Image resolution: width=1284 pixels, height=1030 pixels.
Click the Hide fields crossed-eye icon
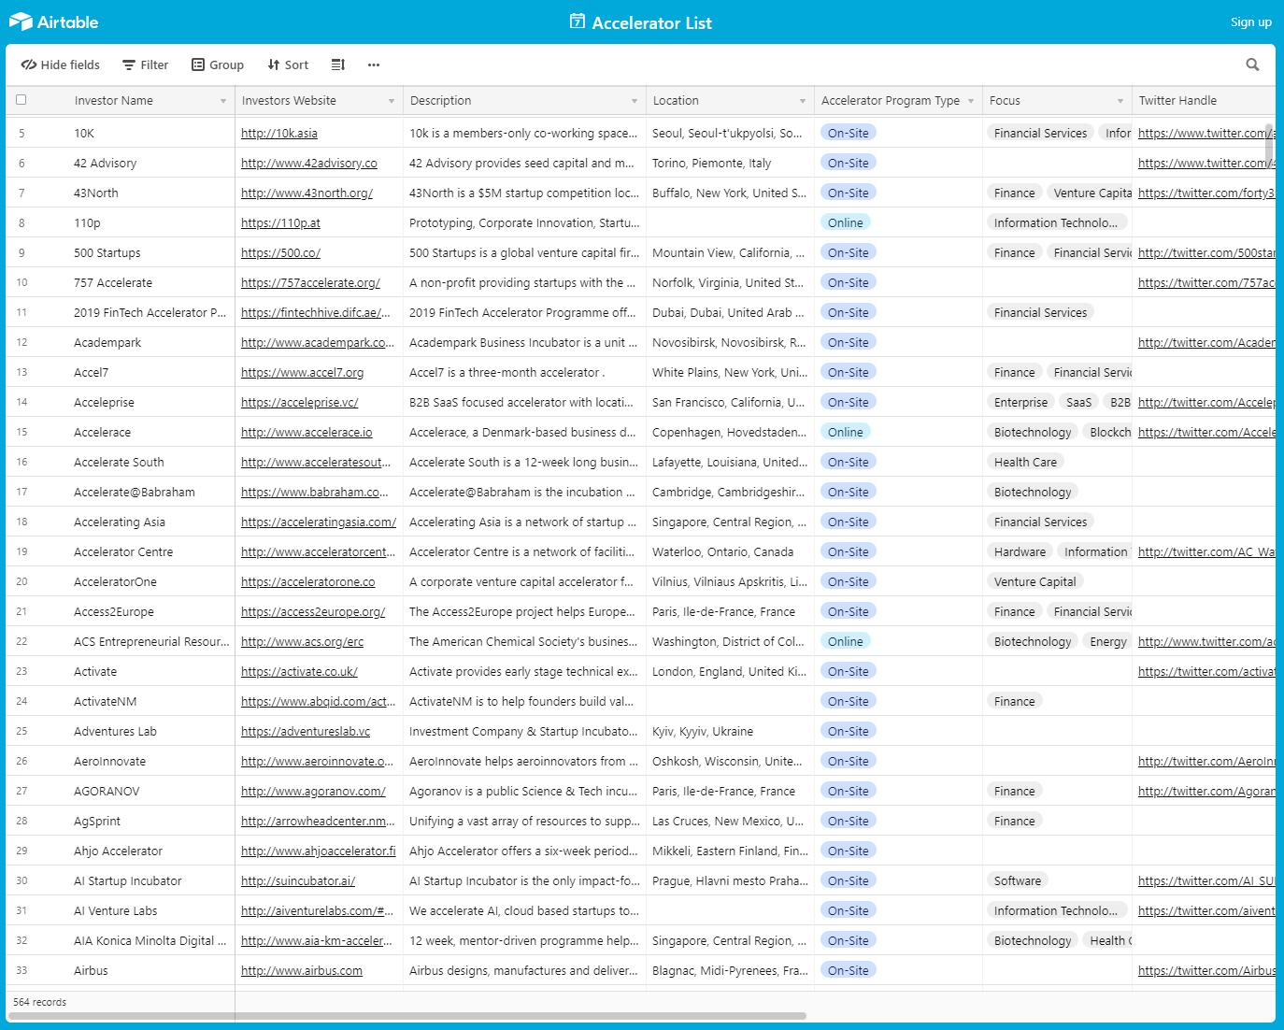28,64
